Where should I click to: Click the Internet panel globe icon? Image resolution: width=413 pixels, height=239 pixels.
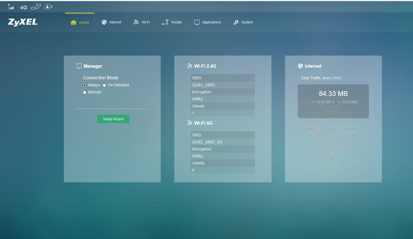pos(300,66)
